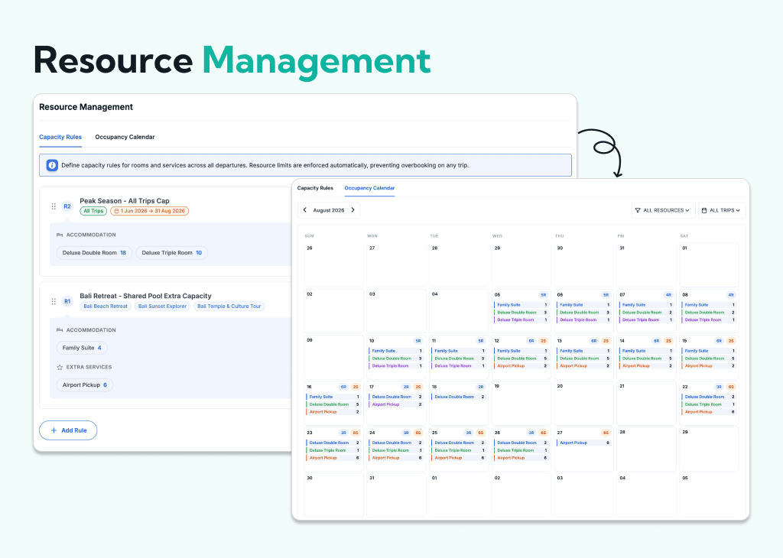
Task: Select the Bali Beach Retreat trip tag
Action: (x=106, y=307)
